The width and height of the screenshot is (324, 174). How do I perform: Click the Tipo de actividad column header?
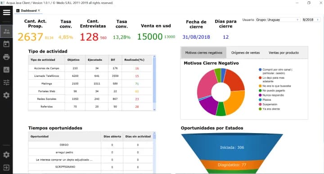click(46, 60)
